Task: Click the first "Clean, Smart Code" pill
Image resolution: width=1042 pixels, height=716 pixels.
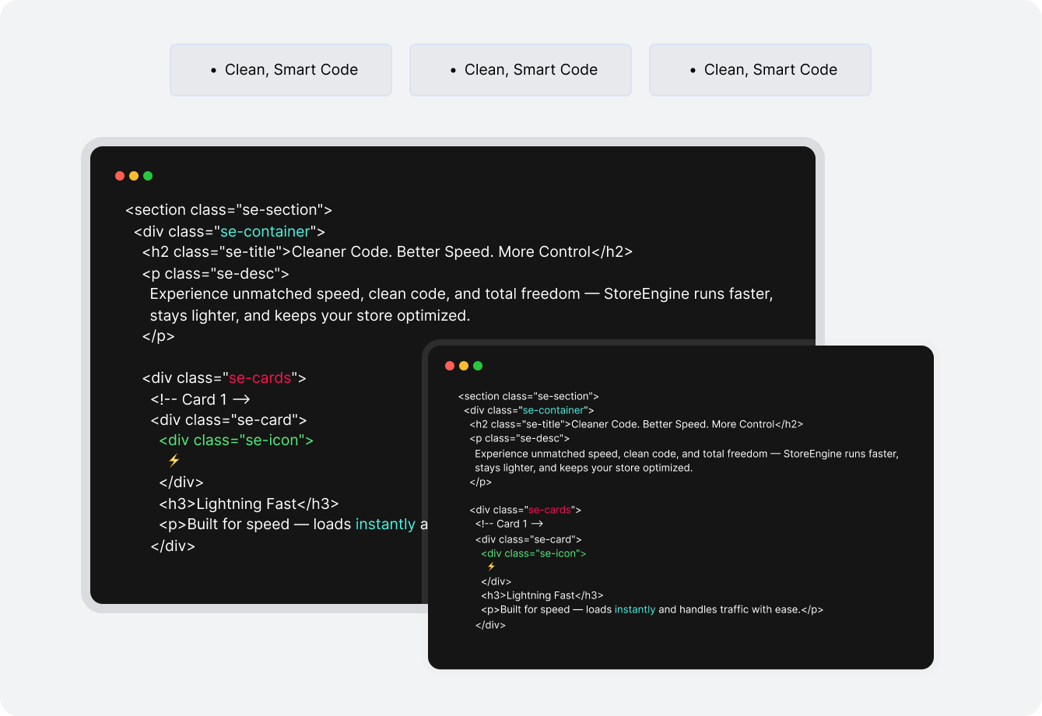Action: [281, 70]
